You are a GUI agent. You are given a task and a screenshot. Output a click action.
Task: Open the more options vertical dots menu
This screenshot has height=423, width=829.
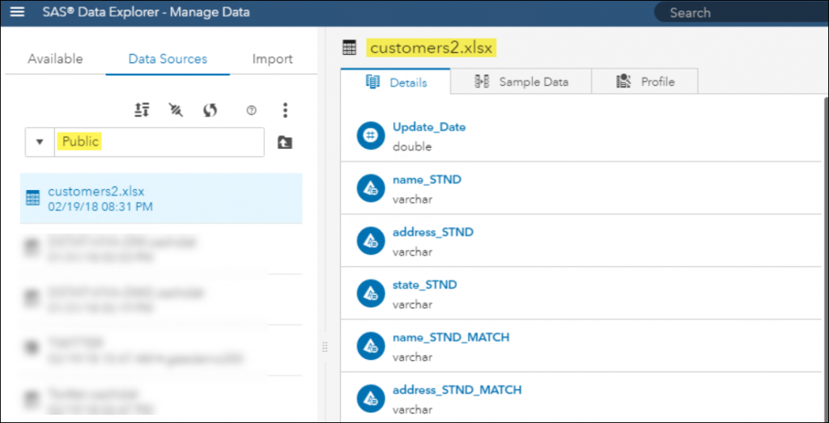285,110
